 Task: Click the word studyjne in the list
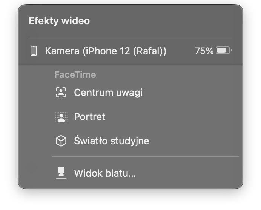[130, 141]
